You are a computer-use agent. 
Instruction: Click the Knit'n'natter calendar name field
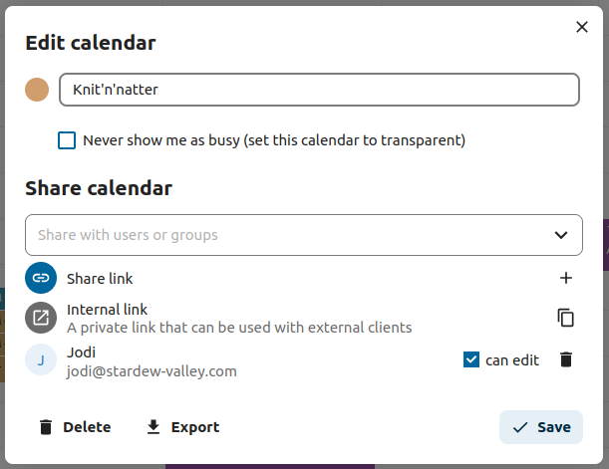[x=319, y=90]
